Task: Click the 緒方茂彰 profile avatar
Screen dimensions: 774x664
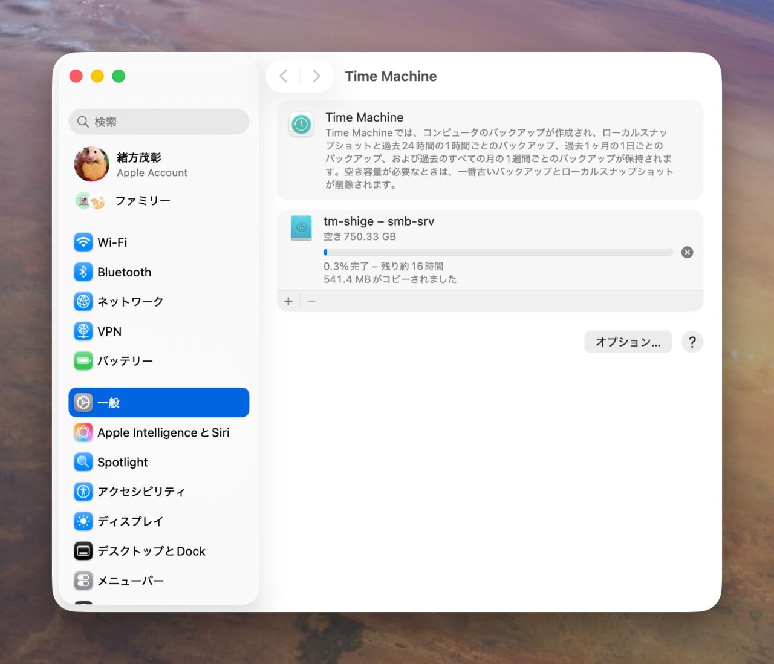Action: click(x=92, y=164)
